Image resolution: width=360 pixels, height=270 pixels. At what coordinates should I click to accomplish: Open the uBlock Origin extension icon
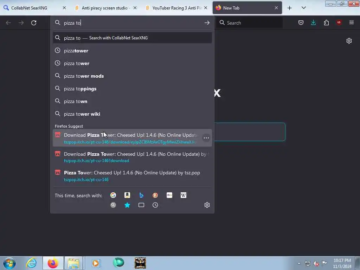click(339, 22)
